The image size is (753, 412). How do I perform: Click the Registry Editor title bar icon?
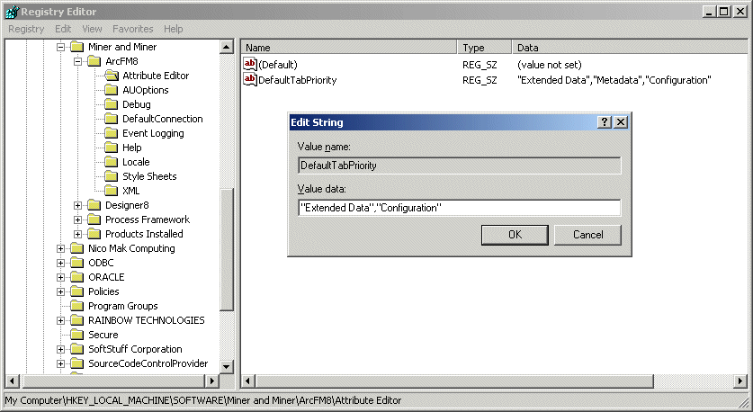[10, 12]
